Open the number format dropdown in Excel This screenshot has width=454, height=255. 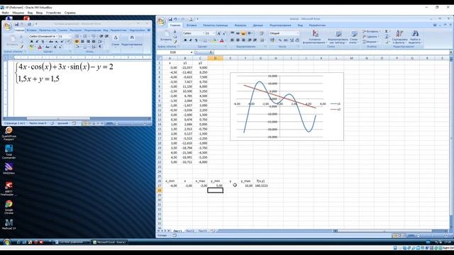[x=297, y=33]
